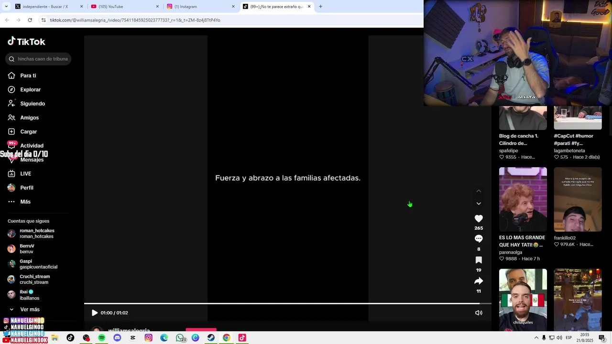Image resolution: width=612 pixels, height=344 pixels.
Task: Go to previous video (up chevron)
Action: [x=479, y=191]
